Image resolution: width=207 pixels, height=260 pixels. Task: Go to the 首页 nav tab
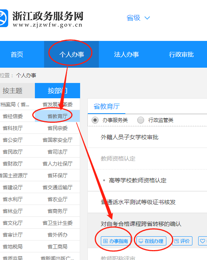point(17,54)
